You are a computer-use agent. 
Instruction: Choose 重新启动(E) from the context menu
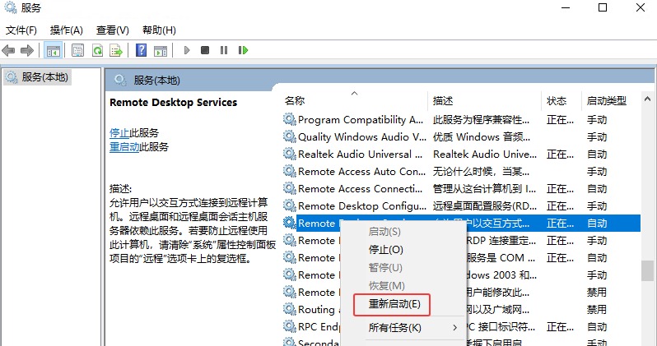(x=394, y=304)
